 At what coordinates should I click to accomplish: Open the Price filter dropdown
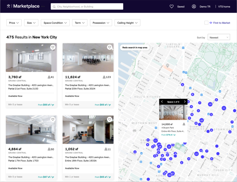(x=14, y=23)
